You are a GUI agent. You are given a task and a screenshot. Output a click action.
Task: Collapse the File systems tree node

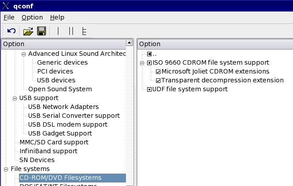6,169
